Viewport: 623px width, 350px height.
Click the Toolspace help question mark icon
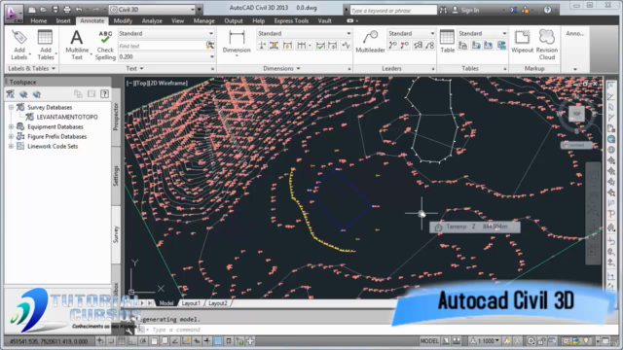(104, 94)
